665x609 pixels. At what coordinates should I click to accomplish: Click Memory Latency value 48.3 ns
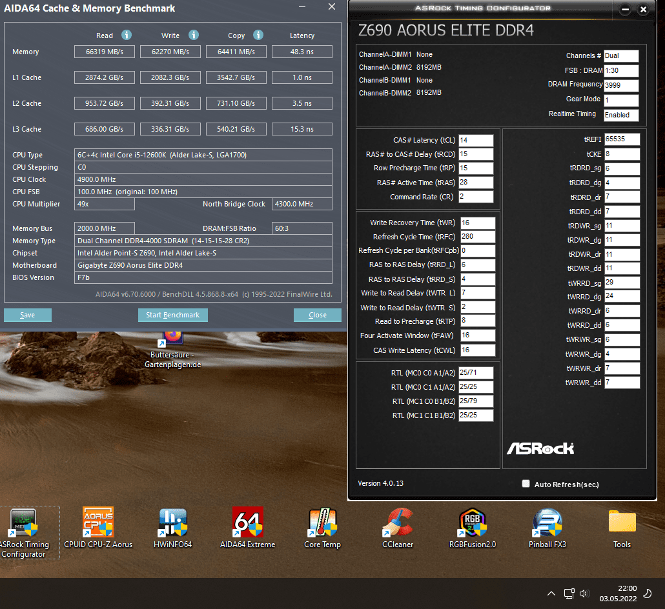point(302,52)
